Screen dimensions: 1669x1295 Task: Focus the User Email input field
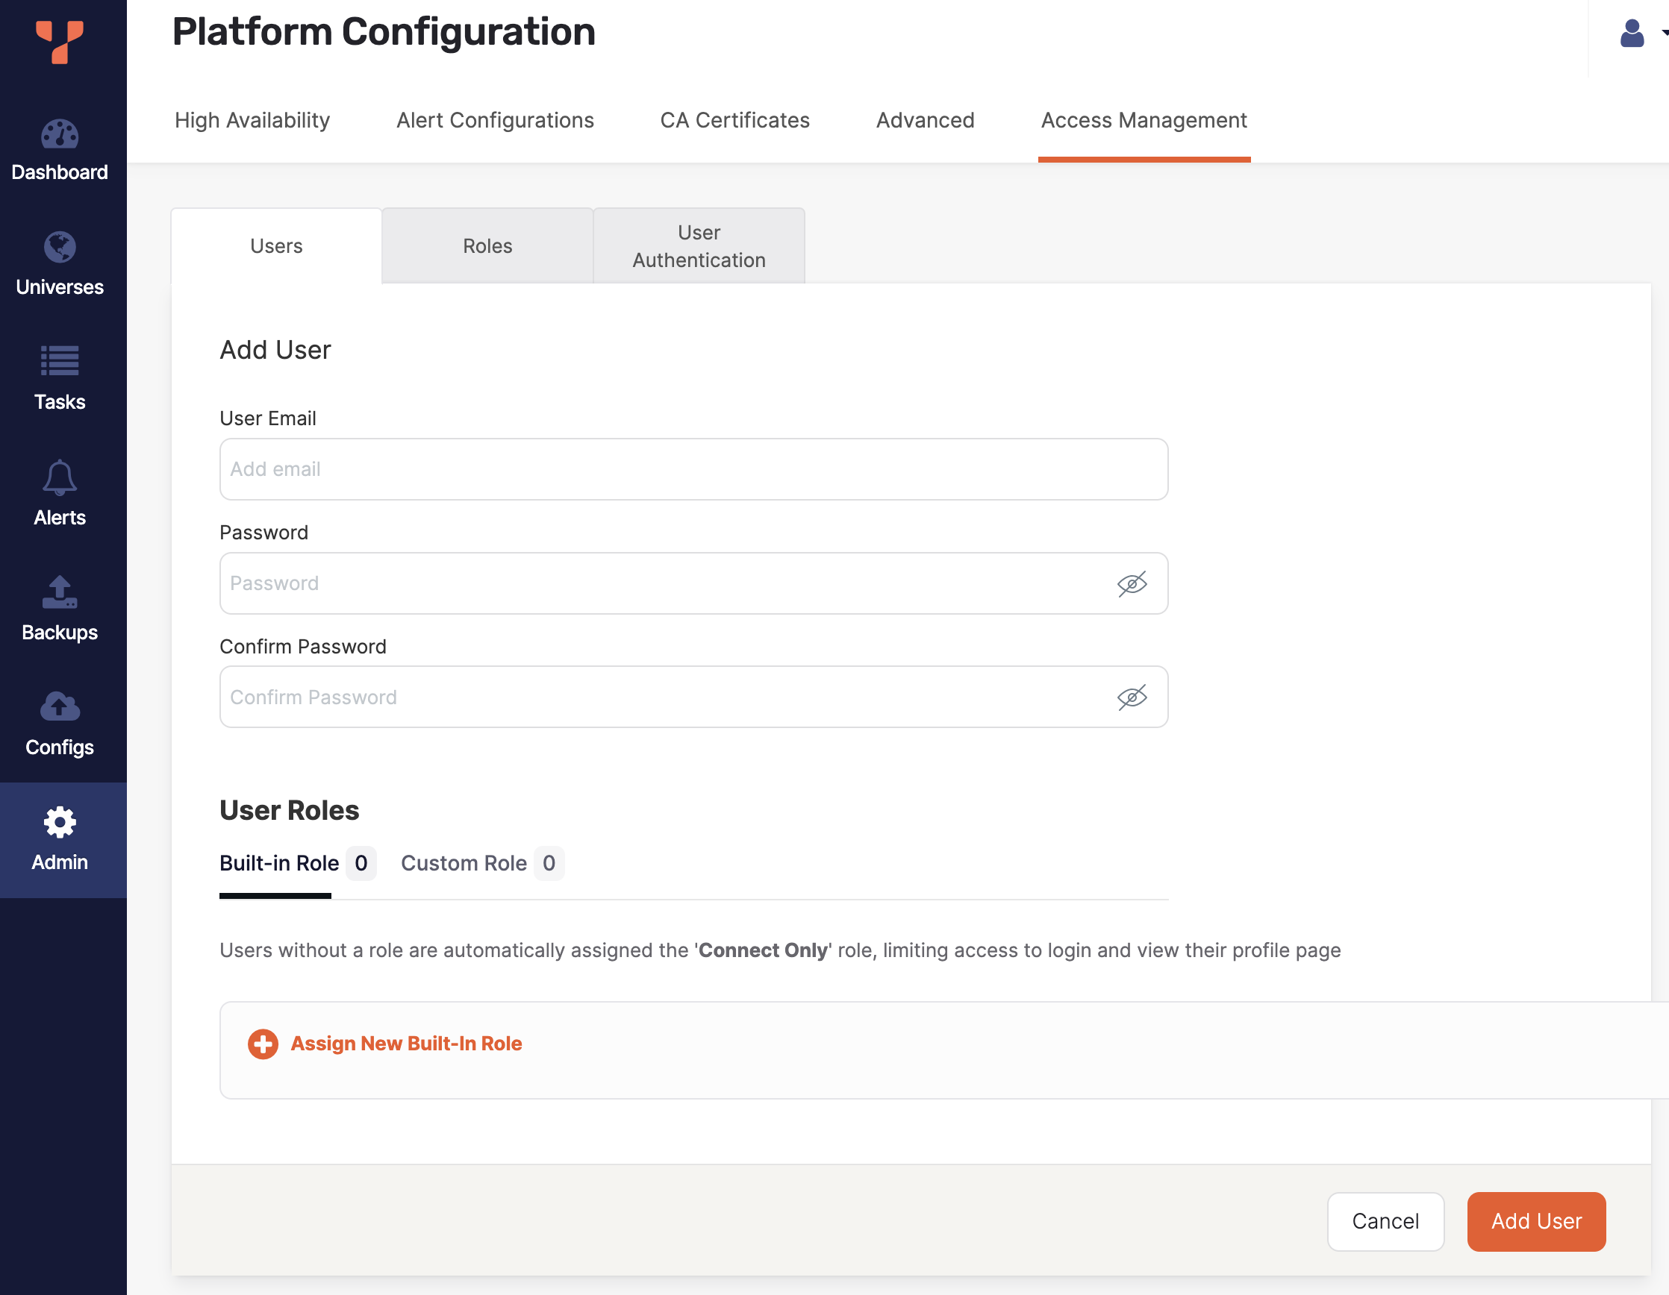pyautogui.click(x=693, y=470)
